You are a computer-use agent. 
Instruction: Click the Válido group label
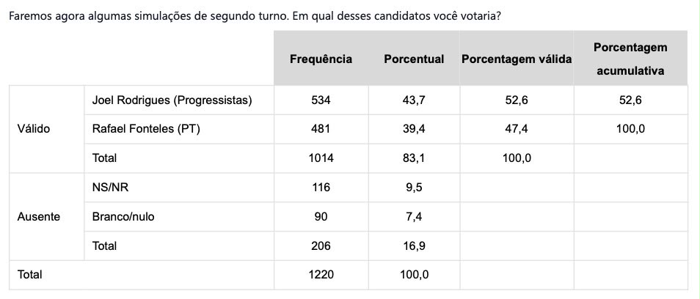(34, 129)
